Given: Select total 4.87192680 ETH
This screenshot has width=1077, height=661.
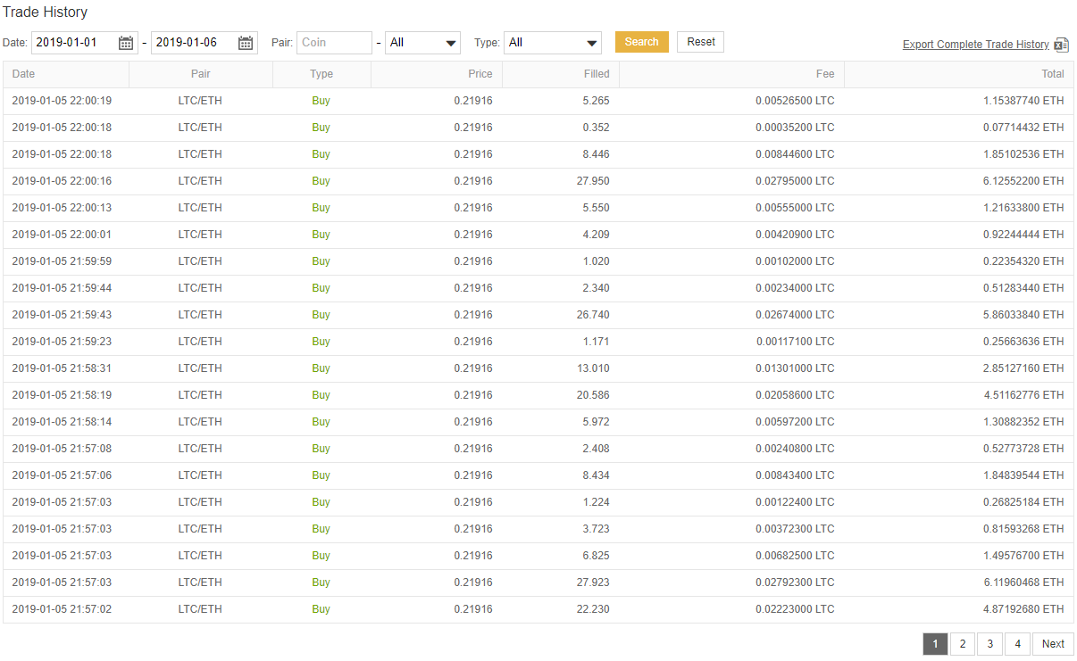Looking at the screenshot, I should tap(1023, 609).
